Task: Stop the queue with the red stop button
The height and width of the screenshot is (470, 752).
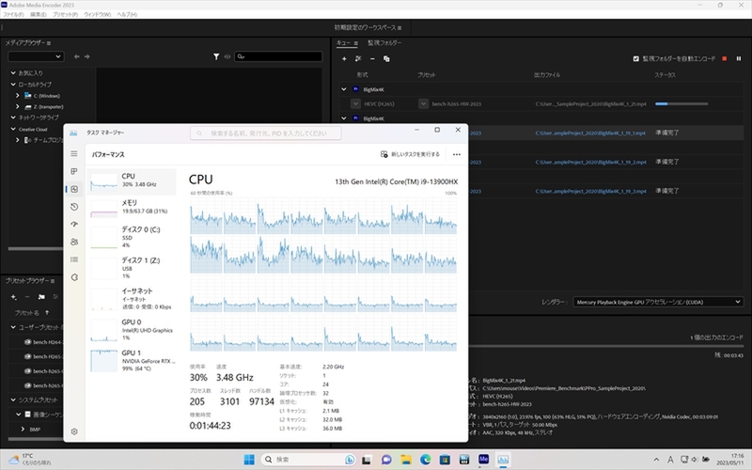Action: coord(725,58)
